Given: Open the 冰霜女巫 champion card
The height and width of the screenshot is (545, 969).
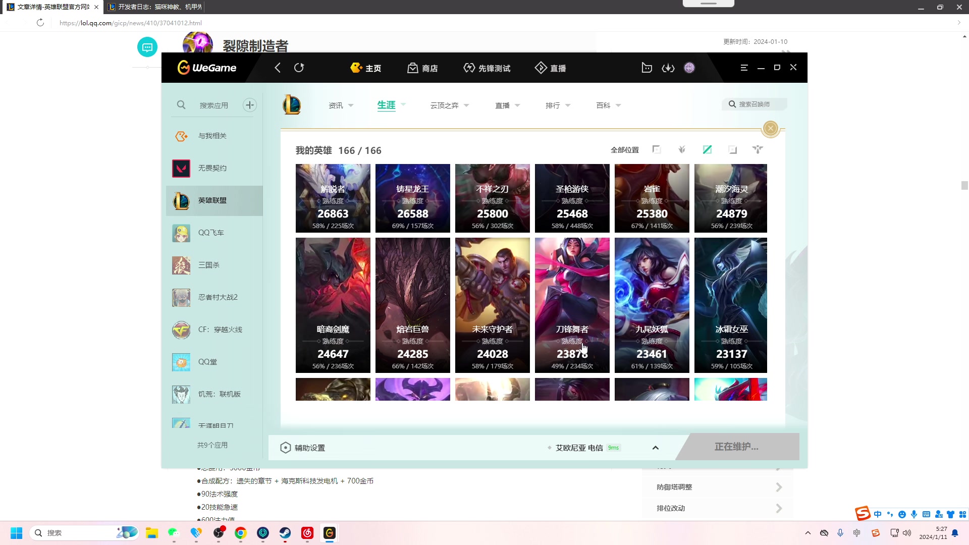Looking at the screenshot, I should coord(731,305).
